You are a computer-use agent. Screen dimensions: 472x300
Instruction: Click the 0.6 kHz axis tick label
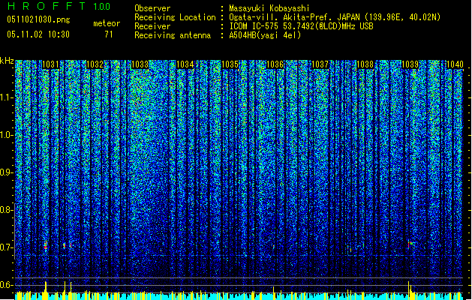pos(6,285)
